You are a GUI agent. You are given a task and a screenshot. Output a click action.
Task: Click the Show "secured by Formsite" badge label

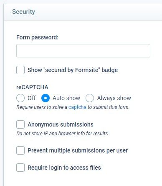(73, 70)
